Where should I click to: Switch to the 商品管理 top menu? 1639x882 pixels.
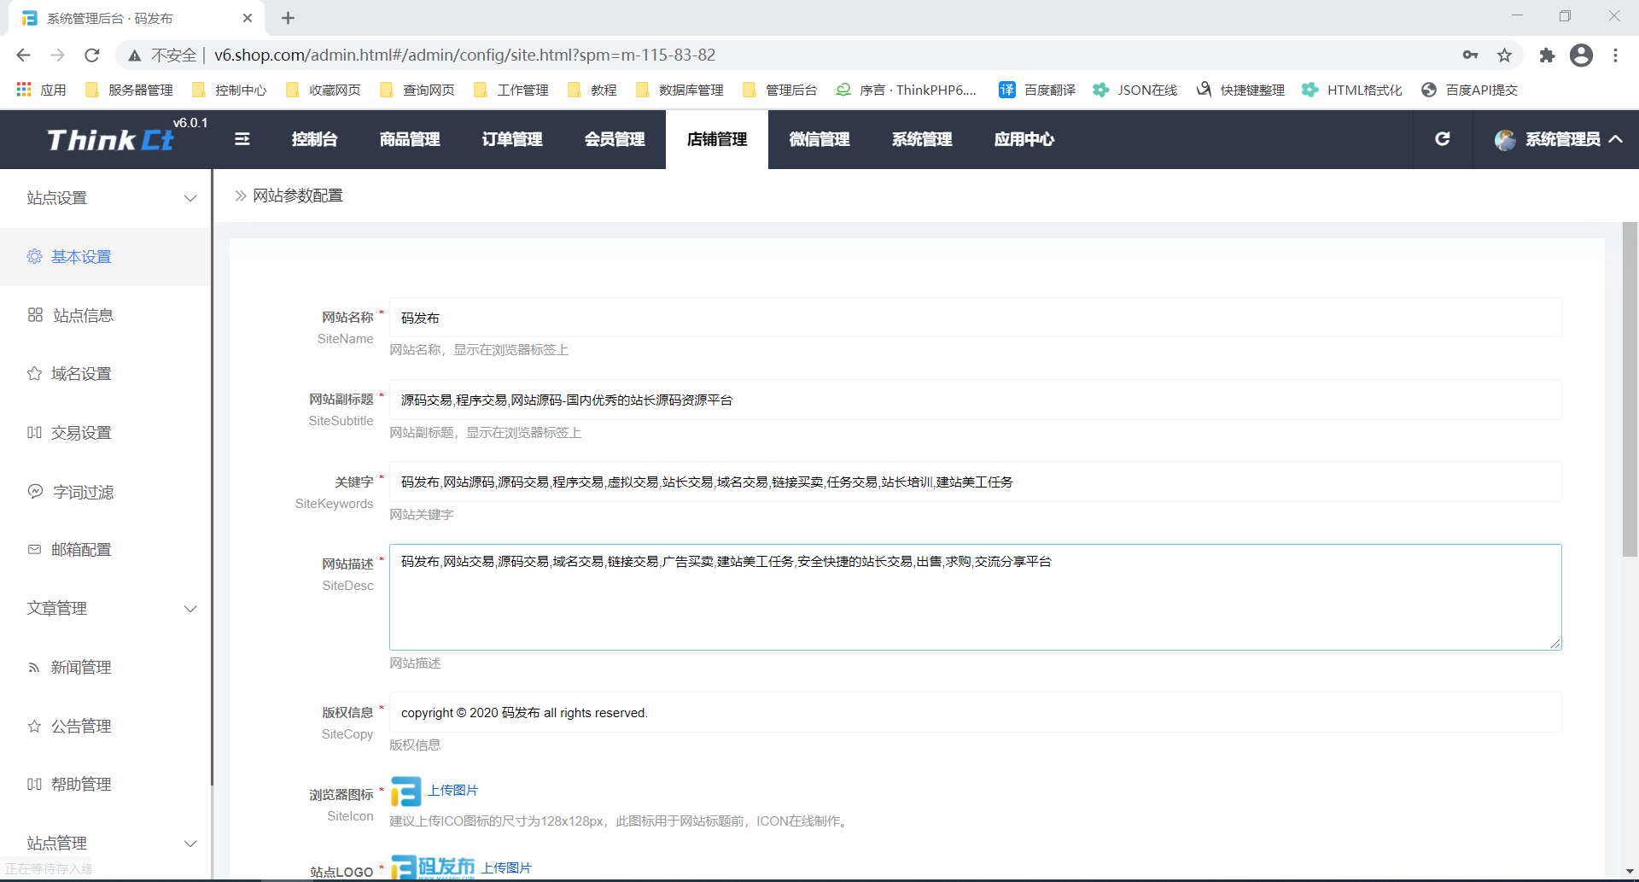pos(410,139)
